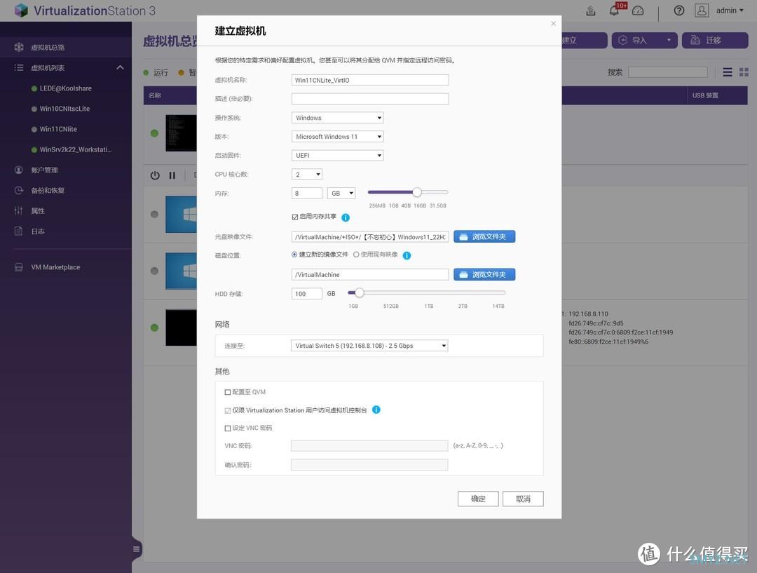Click the admin user avatar icon
This screenshot has width=757, height=573.
coord(702,11)
